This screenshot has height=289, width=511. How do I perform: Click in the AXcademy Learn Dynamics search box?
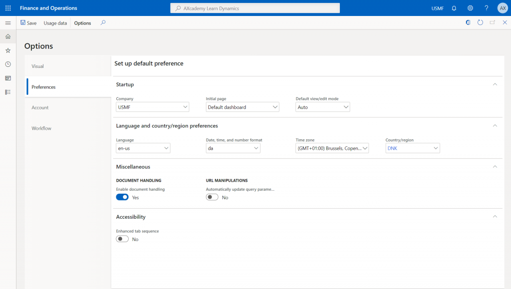[255, 8]
